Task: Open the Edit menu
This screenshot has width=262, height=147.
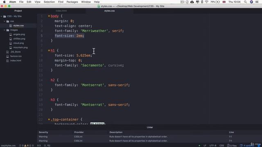Action: coord(29,2)
